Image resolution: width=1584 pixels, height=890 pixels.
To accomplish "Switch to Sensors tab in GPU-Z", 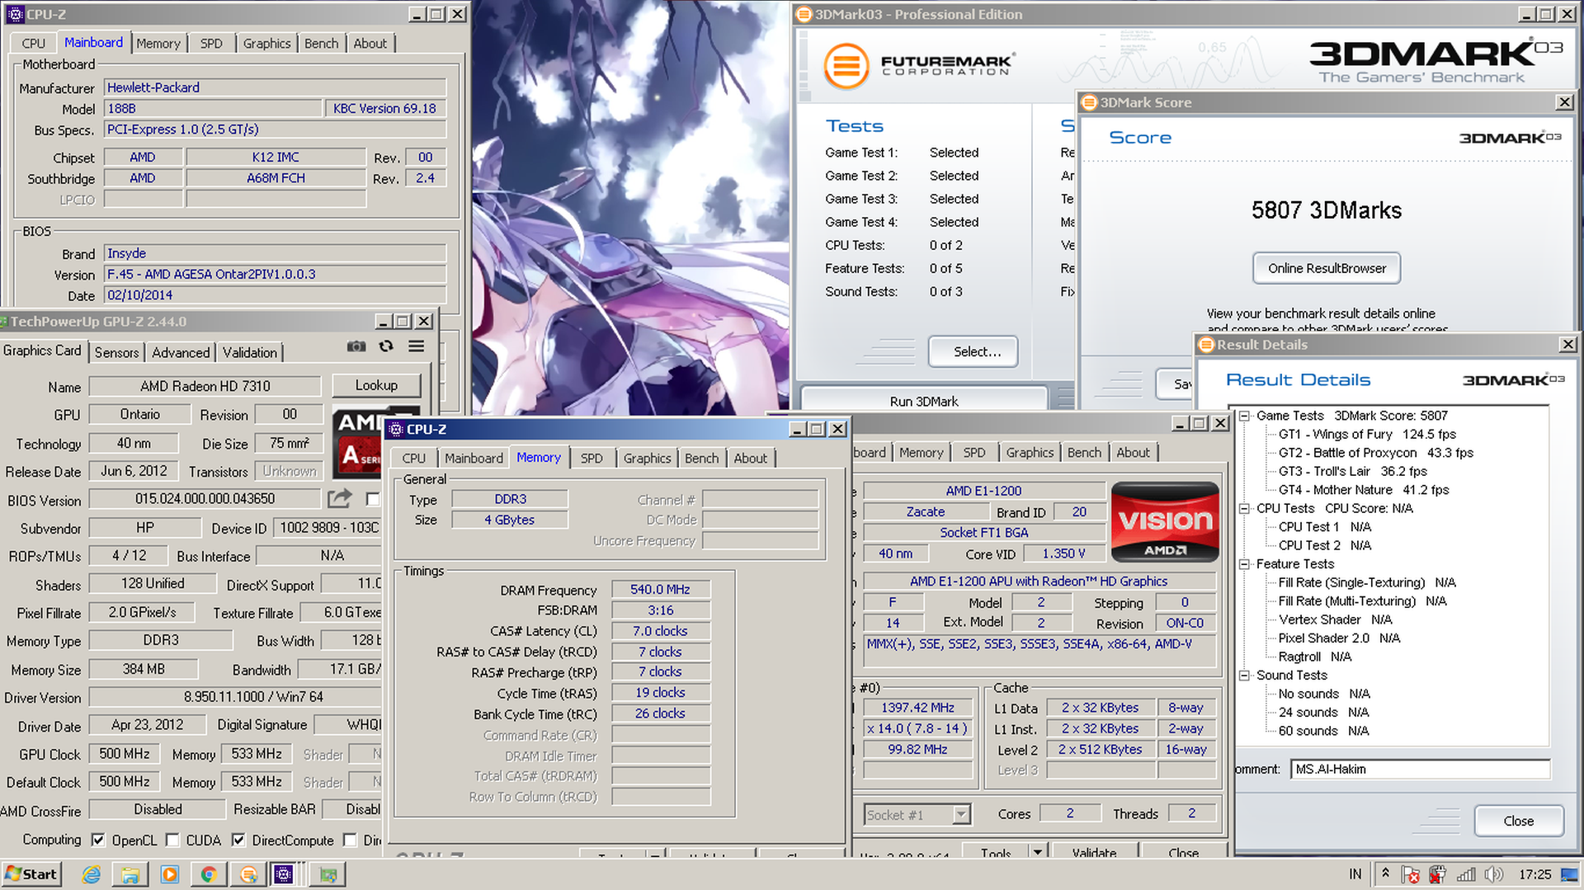I will point(116,352).
